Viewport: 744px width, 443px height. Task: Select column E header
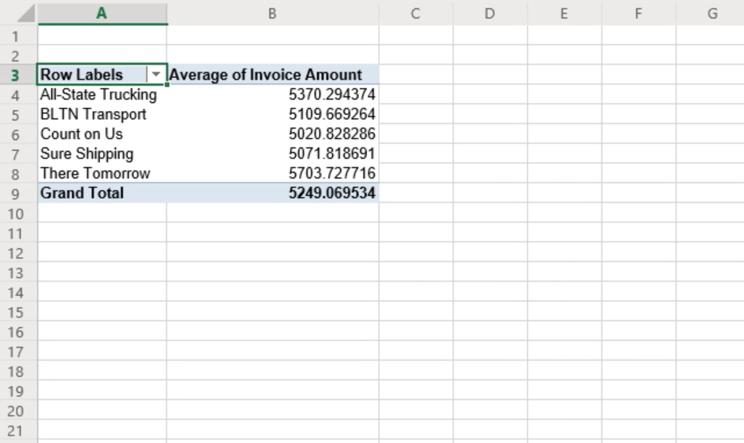[x=564, y=13]
